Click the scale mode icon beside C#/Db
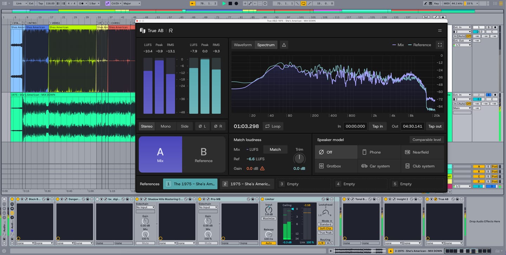This screenshot has height=255, width=506. (x=108, y=4)
